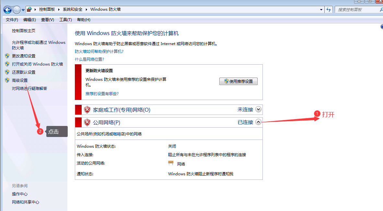Click the Forward navigation arrow
The width and height of the screenshot is (383, 211).
17,10
